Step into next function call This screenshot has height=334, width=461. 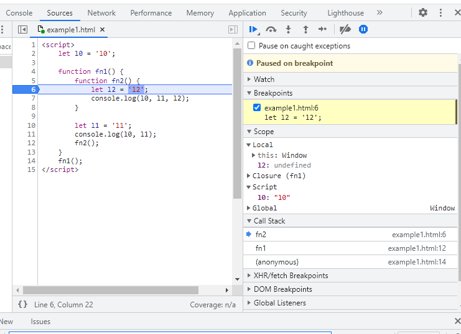click(289, 29)
